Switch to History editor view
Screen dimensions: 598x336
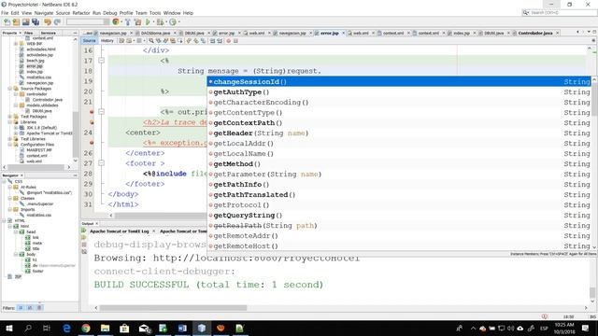[107, 41]
